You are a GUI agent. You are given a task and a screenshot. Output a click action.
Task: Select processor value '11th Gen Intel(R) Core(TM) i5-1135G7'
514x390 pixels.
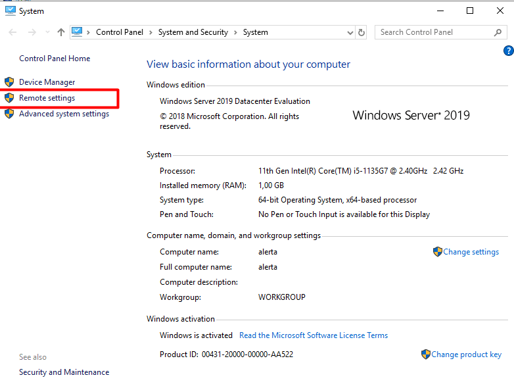pos(323,171)
